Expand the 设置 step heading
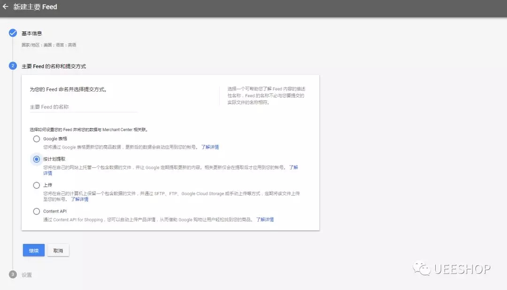 click(x=27, y=275)
